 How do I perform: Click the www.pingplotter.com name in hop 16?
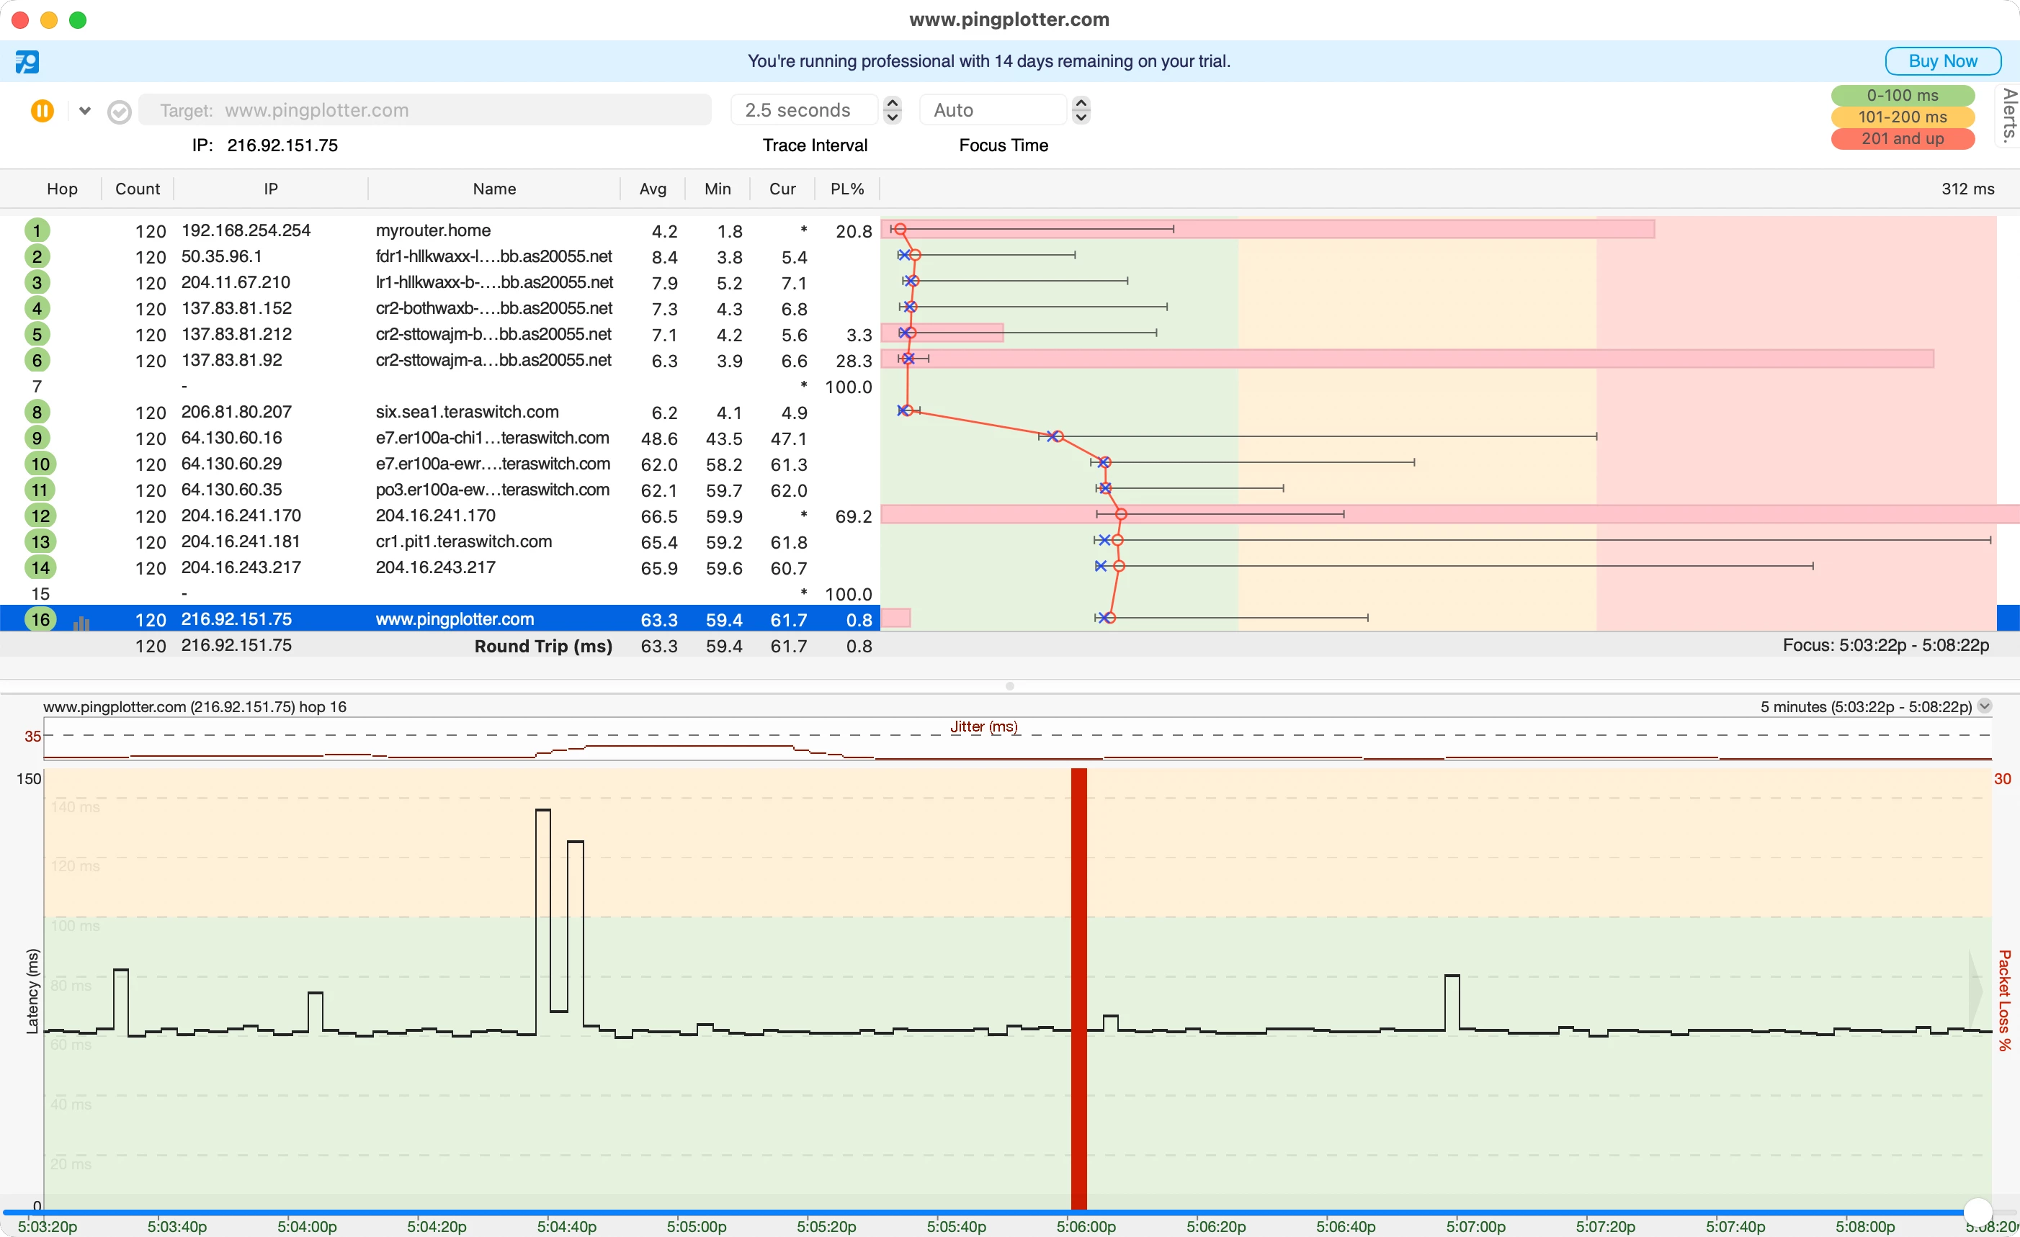tap(455, 619)
